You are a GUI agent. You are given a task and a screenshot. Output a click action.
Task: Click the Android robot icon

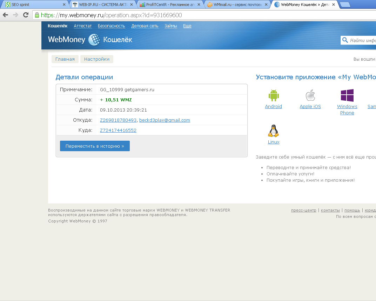[x=274, y=95]
